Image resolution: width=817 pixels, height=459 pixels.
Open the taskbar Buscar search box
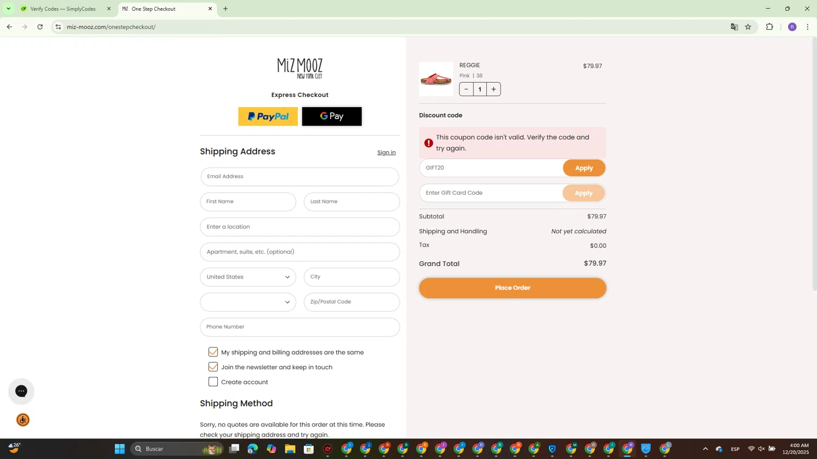point(177,449)
